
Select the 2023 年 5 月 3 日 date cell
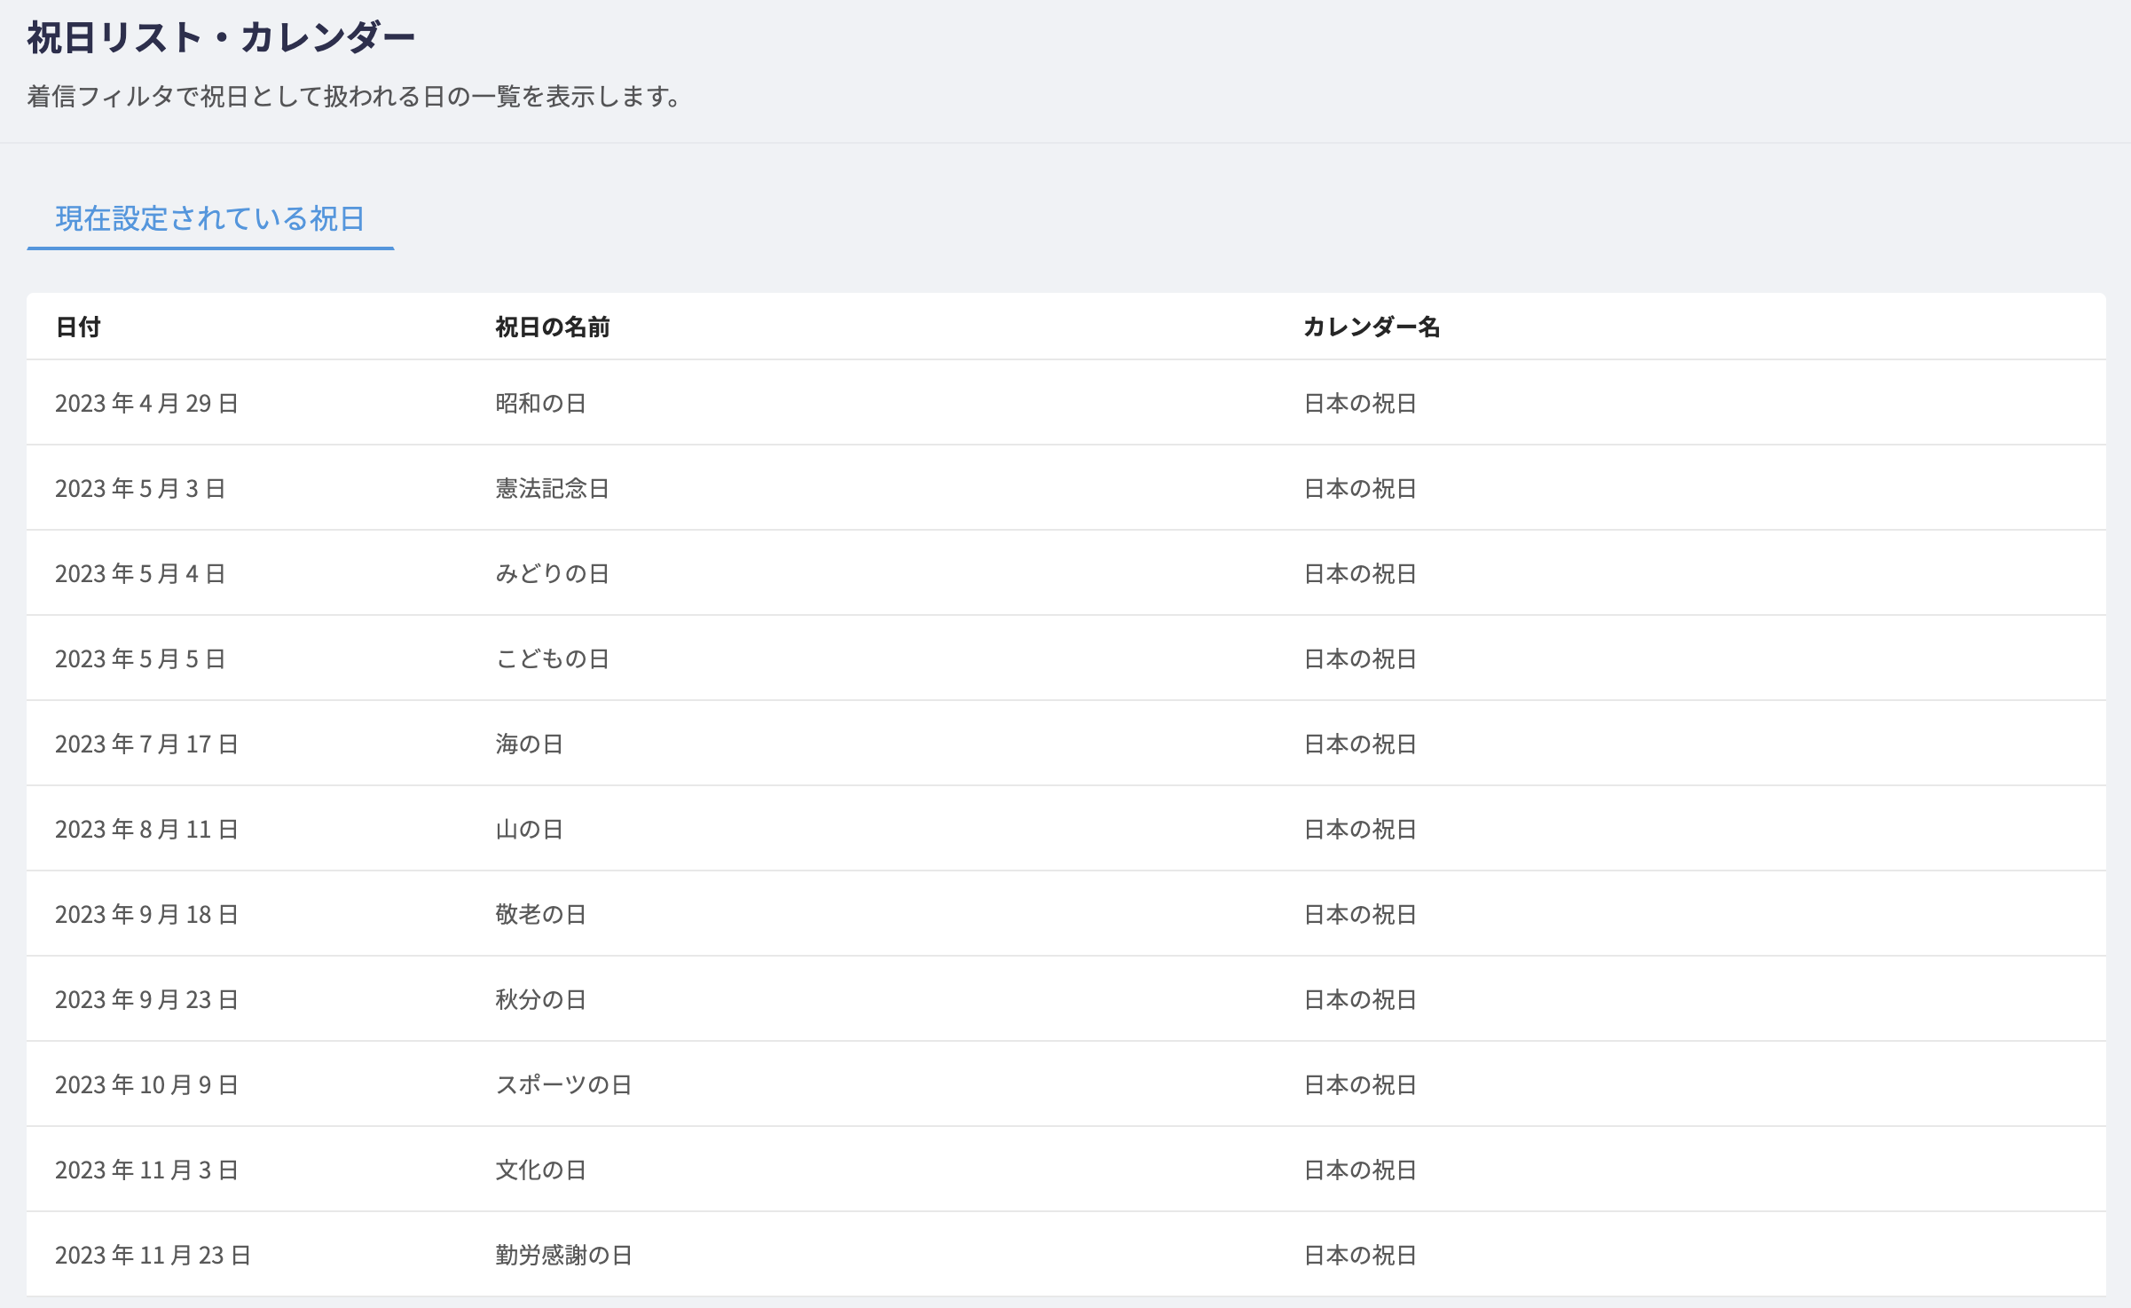[140, 488]
